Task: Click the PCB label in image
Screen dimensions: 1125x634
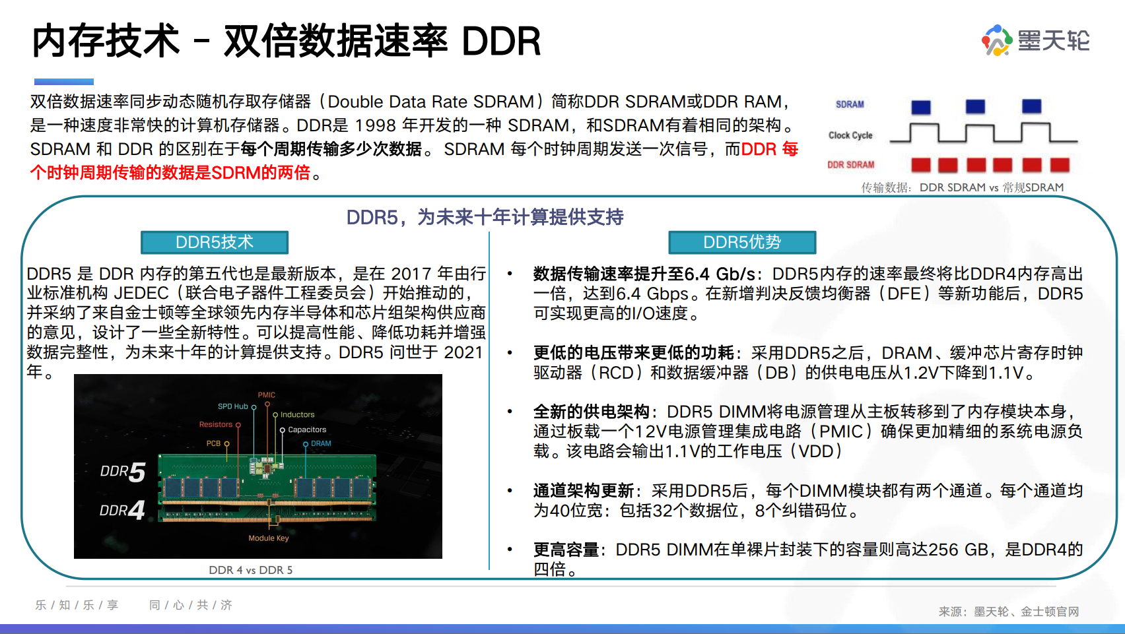Action: 213,443
